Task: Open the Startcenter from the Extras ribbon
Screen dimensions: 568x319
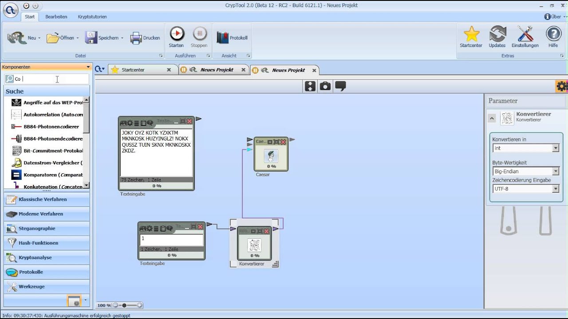Action: (x=471, y=37)
